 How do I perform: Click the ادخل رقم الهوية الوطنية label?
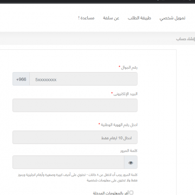119,125
